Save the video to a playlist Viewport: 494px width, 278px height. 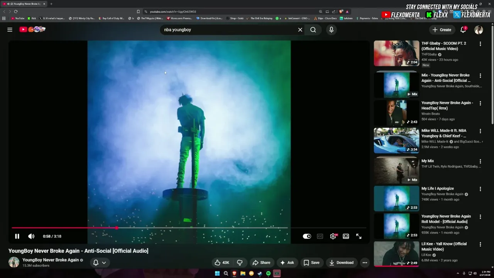pyautogui.click(x=311, y=263)
